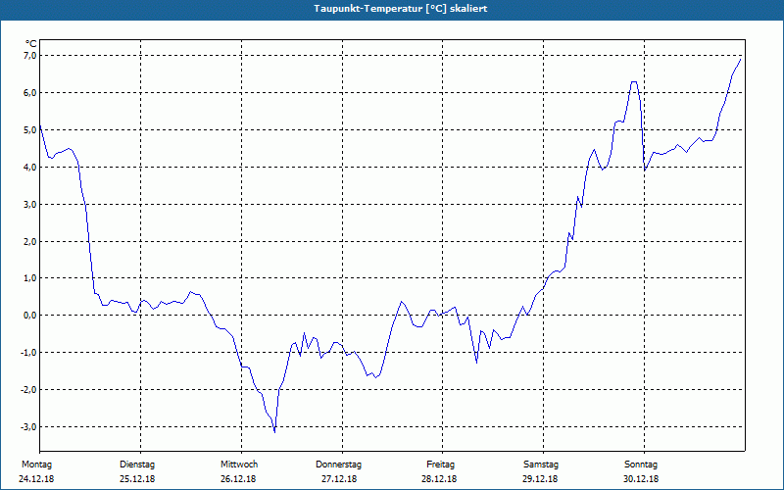Screen dimensions: 784x490
Task: Click the 28.12.18 date label
Action: coord(439,479)
